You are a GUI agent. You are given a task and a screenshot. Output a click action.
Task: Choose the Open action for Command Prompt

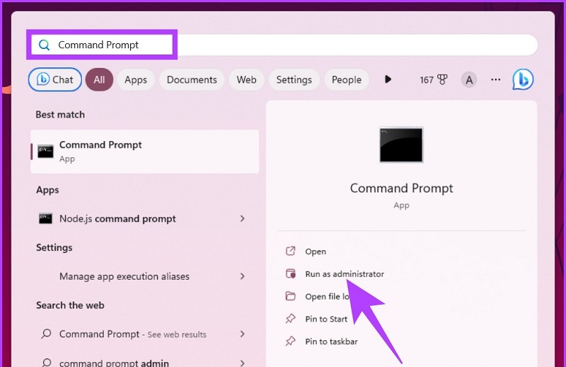click(x=316, y=252)
